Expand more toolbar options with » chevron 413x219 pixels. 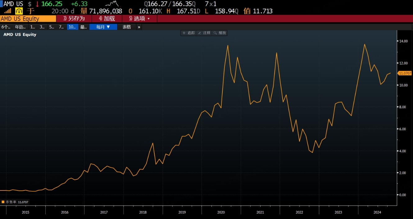point(139,27)
